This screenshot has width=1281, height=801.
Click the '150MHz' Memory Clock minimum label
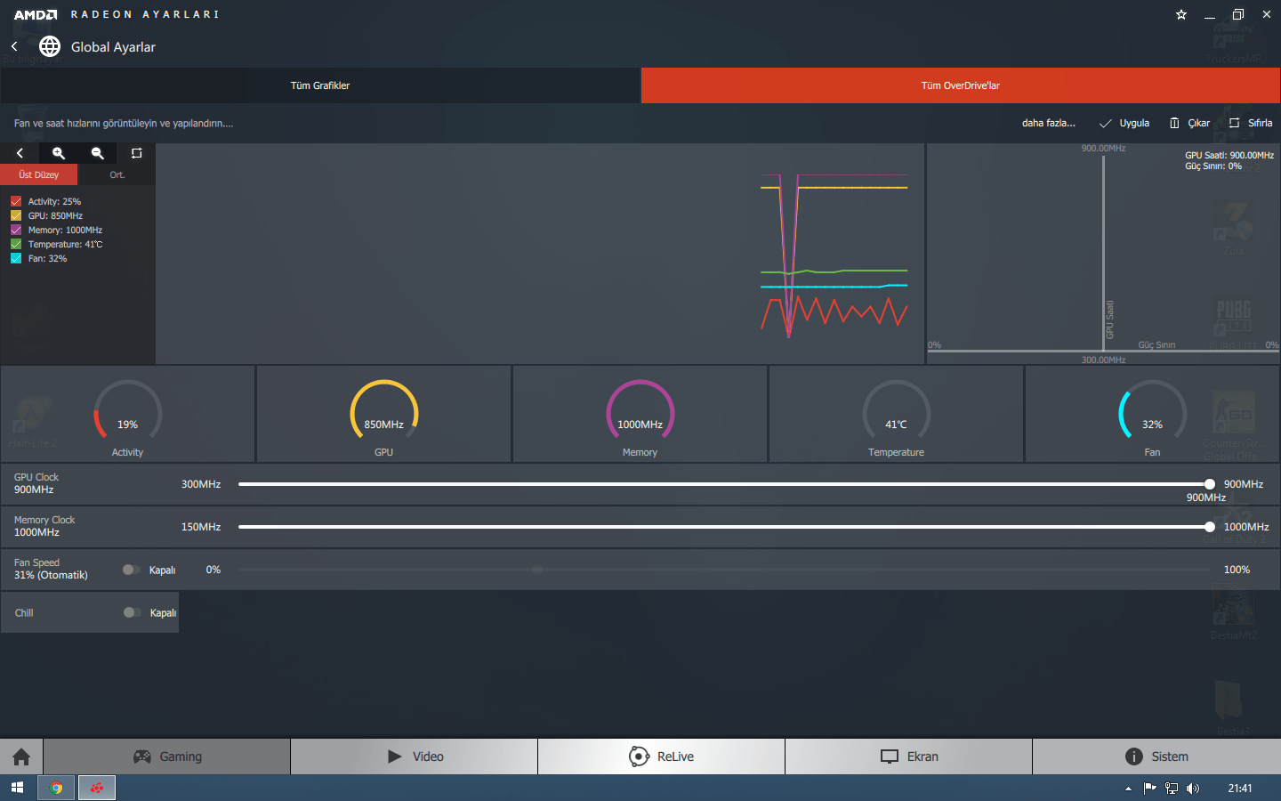[201, 527]
